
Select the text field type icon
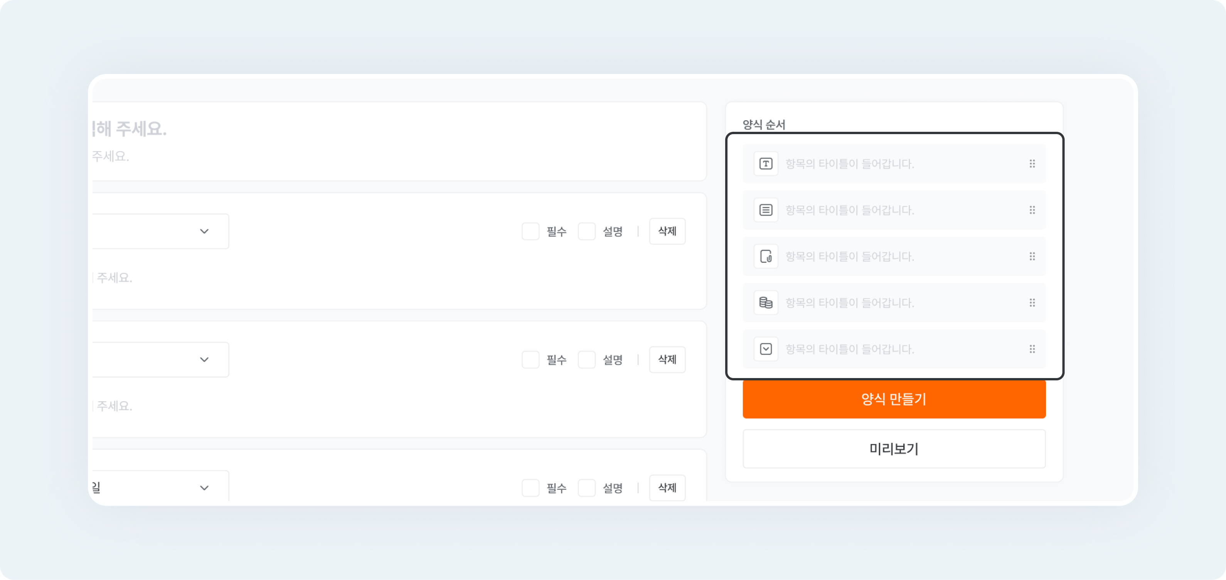pos(766,163)
